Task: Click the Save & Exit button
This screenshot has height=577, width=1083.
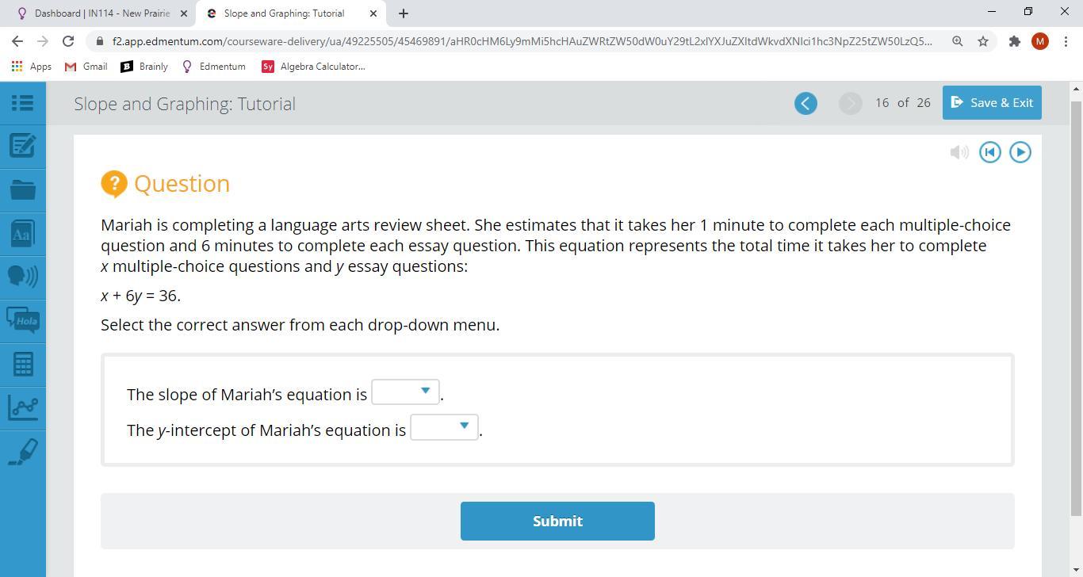Action: click(992, 103)
